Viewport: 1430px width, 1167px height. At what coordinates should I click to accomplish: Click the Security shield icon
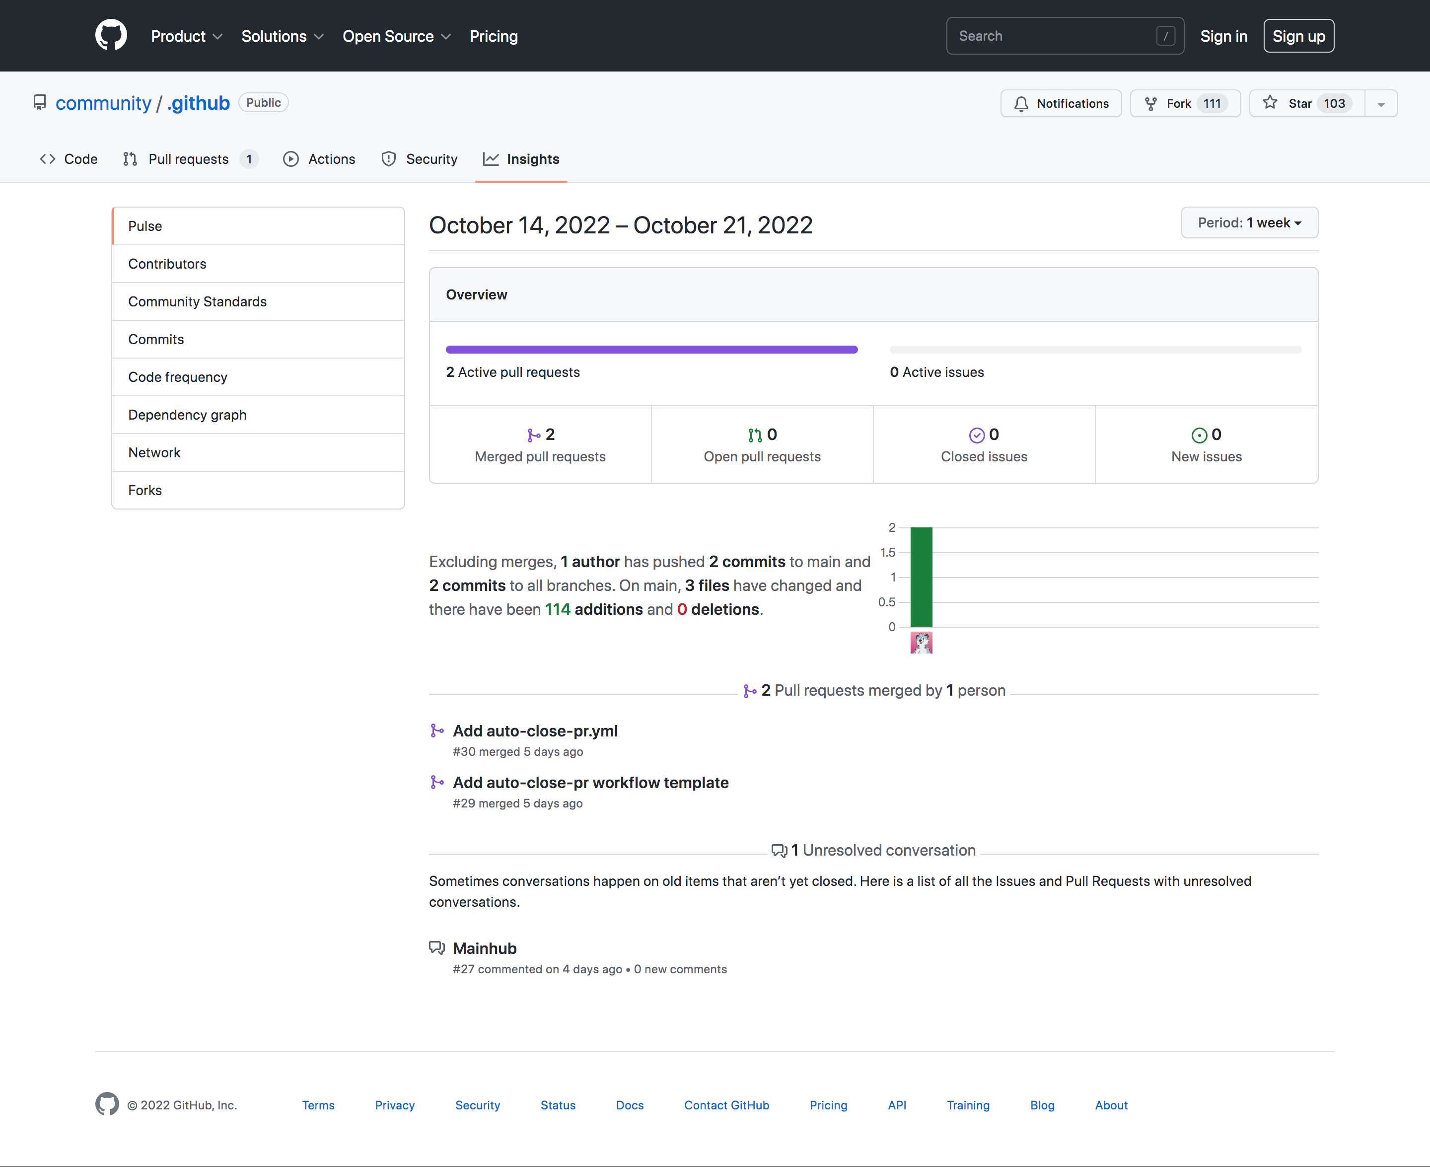[x=388, y=159]
